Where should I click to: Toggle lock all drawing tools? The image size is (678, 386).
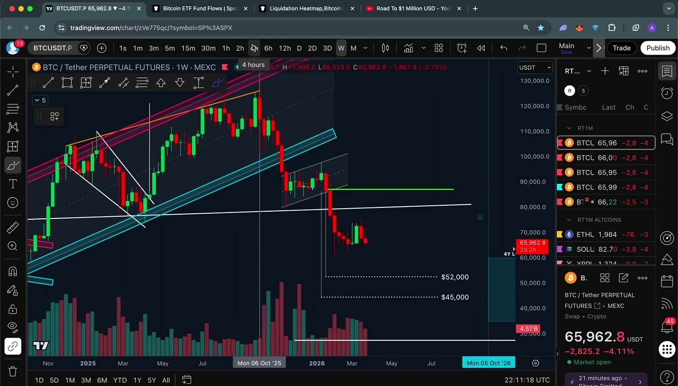(13, 309)
